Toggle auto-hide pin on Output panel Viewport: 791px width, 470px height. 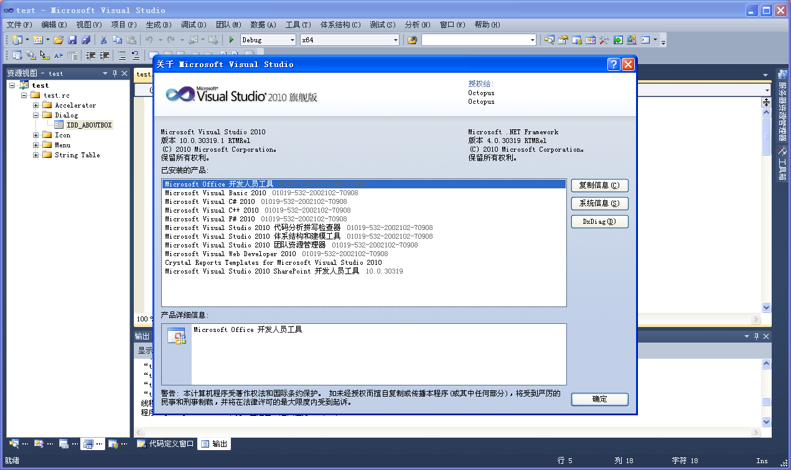pyautogui.click(x=757, y=336)
